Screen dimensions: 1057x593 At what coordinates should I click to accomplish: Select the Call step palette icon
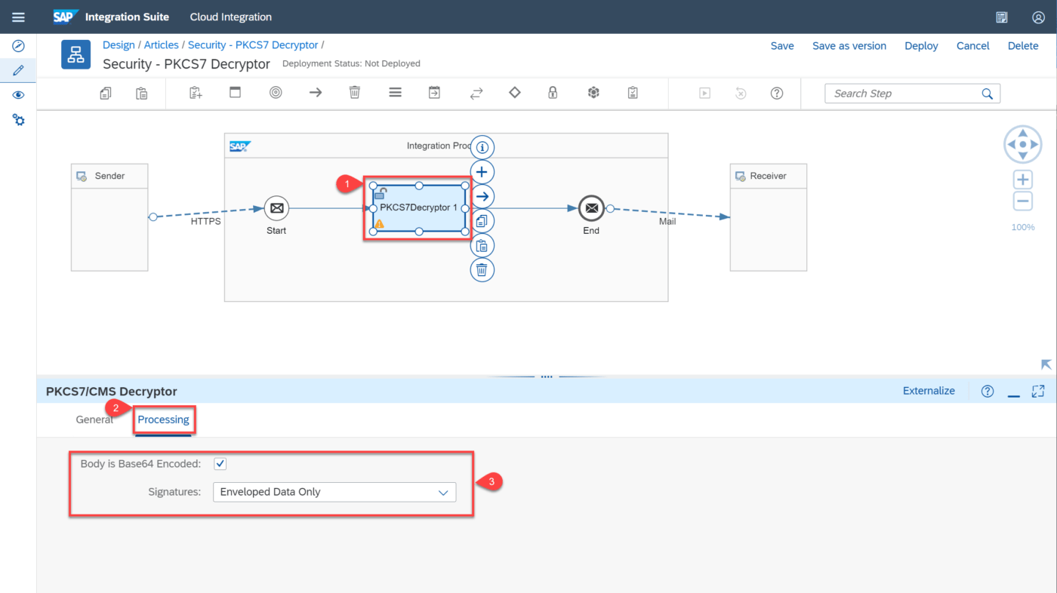point(434,93)
